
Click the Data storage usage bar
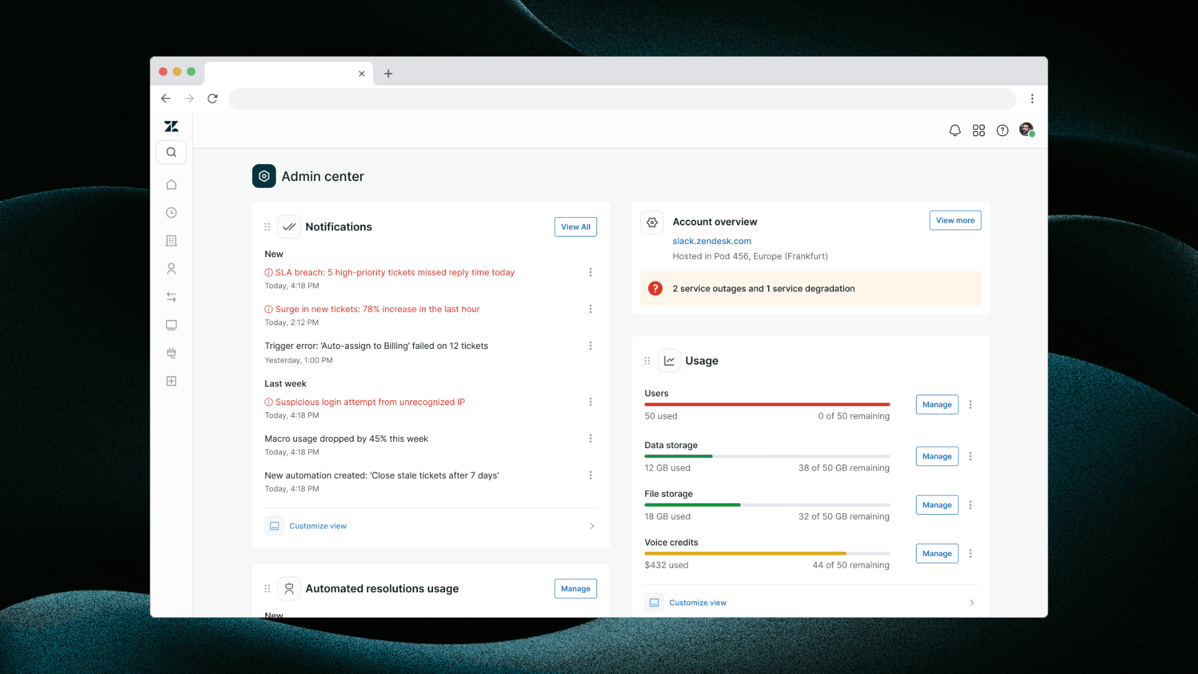pyautogui.click(x=767, y=456)
